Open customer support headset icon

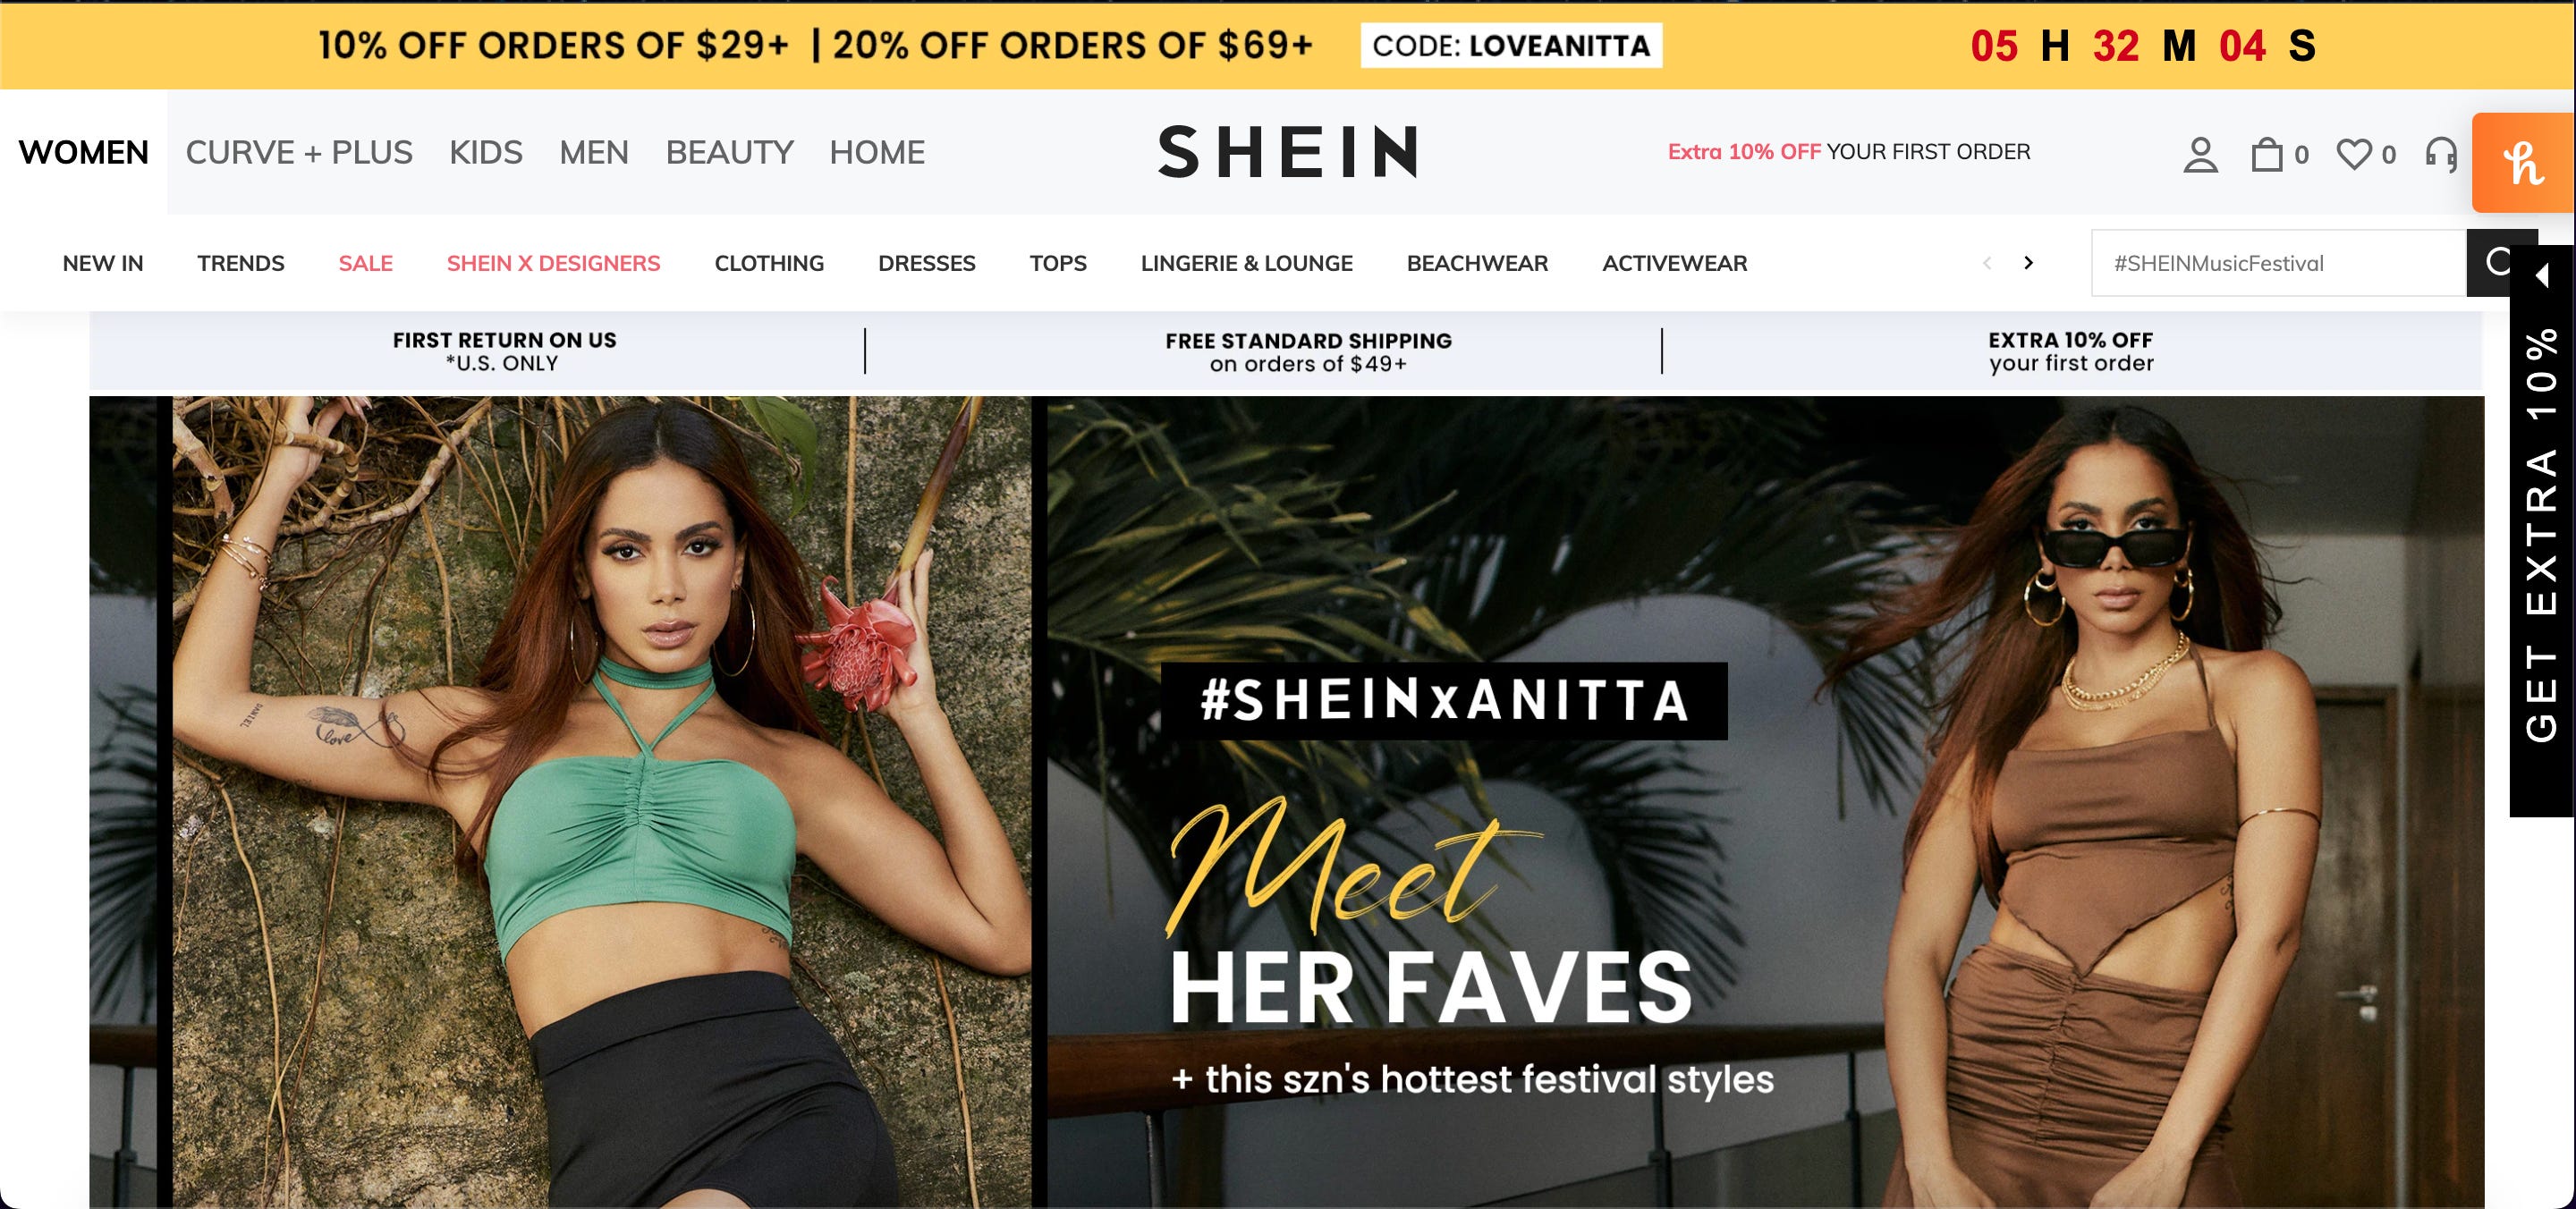pos(2441,153)
